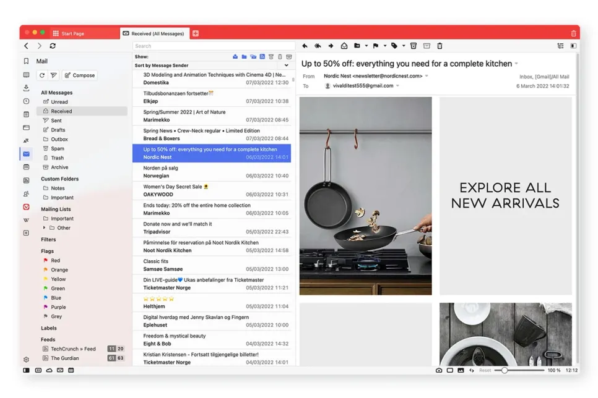Screen dimensions: 598x398
Task: Click the flag icon in message toolbar
Action: coord(376,46)
